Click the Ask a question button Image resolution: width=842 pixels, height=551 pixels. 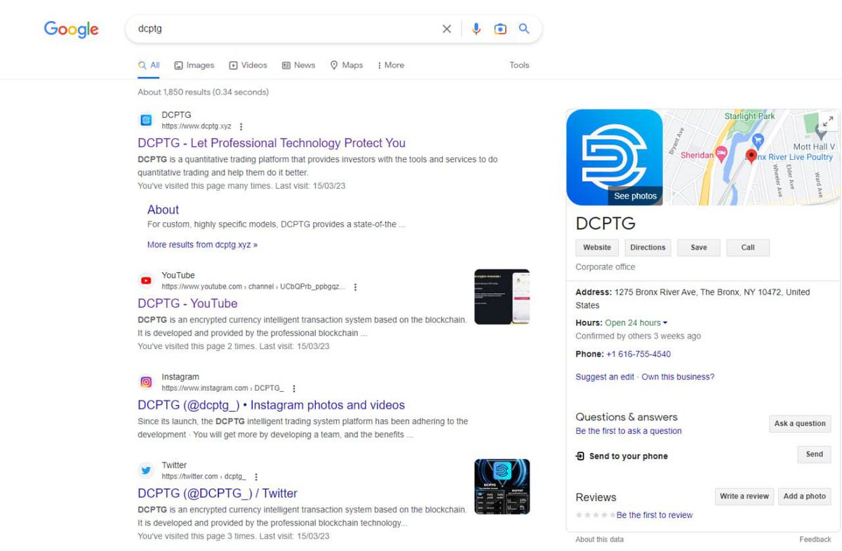coord(800,423)
